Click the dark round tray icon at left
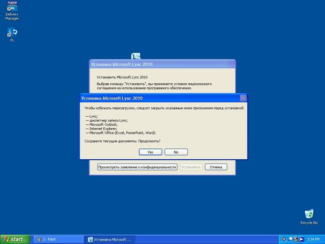 [284, 239]
